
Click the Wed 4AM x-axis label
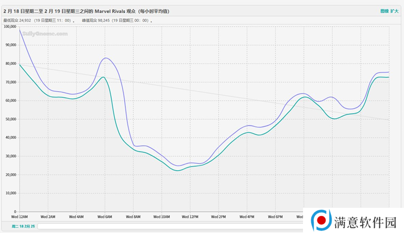tap(76, 217)
